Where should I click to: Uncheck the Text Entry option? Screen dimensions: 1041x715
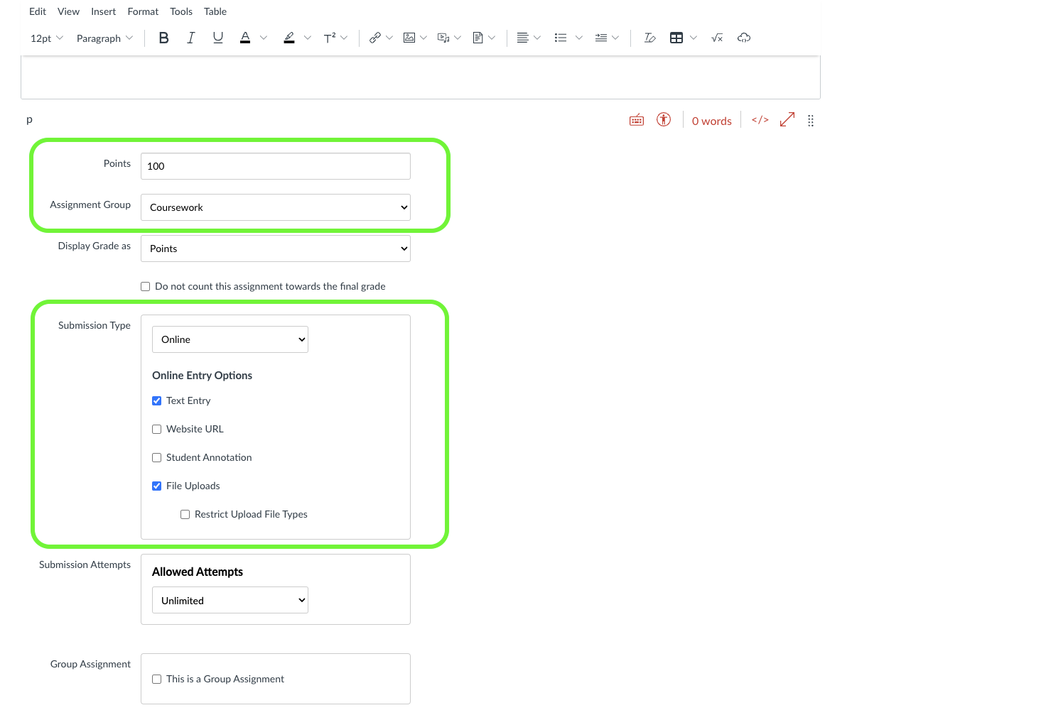(157, 401)
